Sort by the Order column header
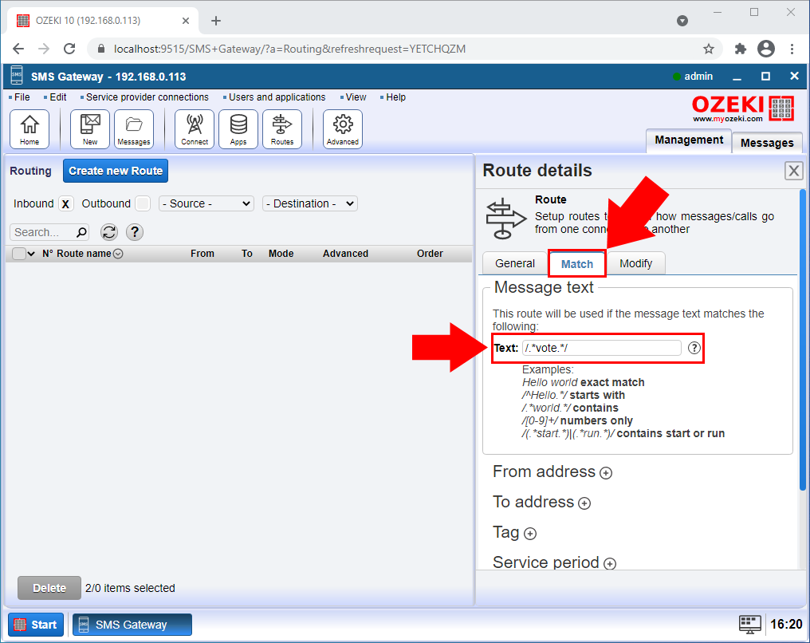Viewport: 810px width, 643px height. point(430,254)
